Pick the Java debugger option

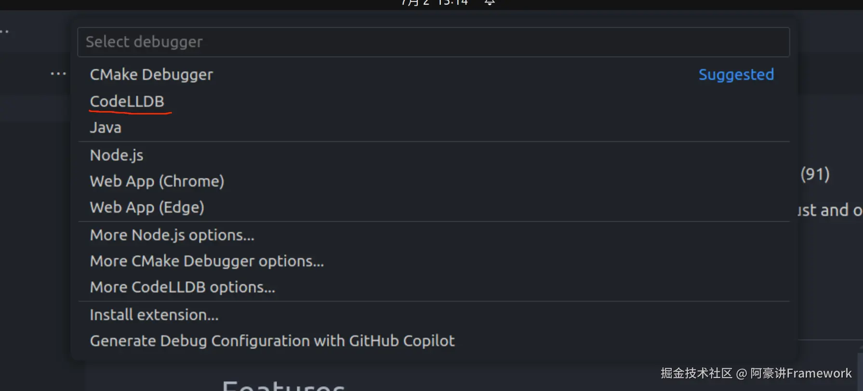coord(106,128)
